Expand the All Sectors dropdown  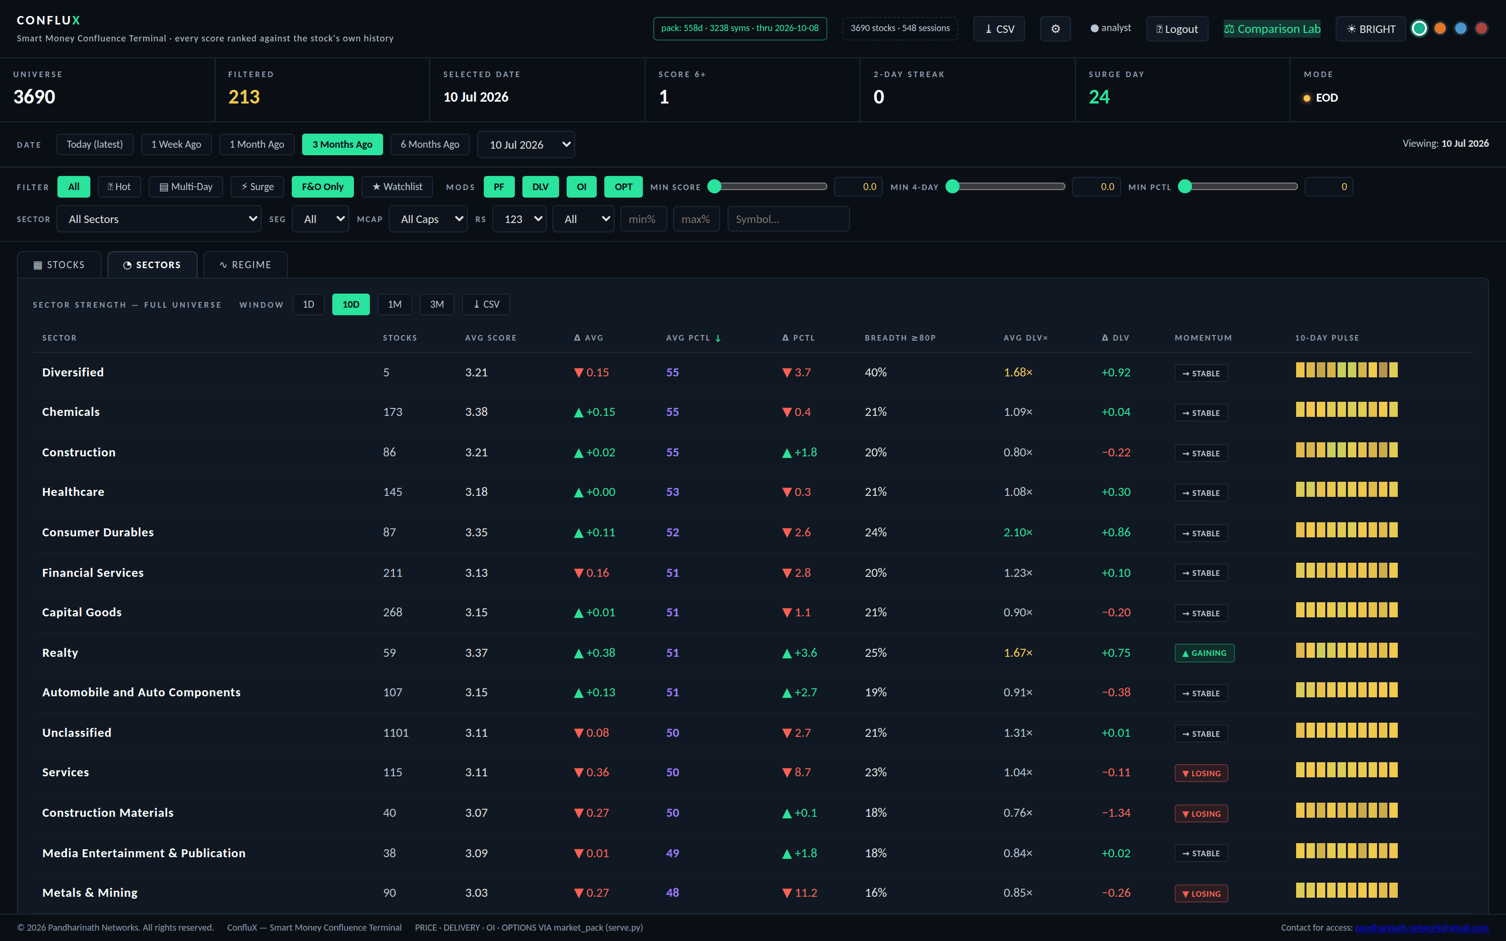pos(159,219)
